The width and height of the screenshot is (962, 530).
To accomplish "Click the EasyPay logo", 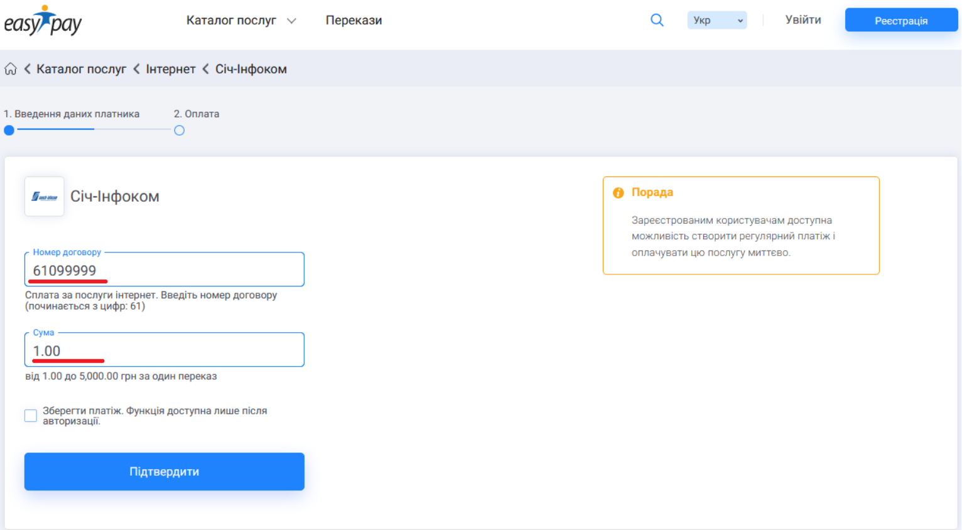I will coord(43,21).
